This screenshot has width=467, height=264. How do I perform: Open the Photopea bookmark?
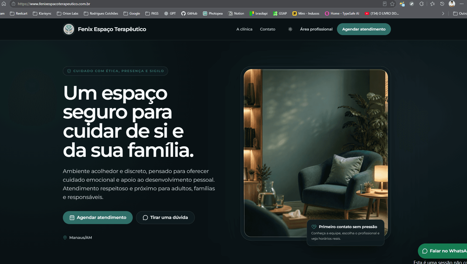coord(213,13)
